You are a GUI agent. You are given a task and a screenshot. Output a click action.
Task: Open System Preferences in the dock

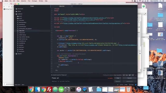pyautogui.click(x=67, y=89)
